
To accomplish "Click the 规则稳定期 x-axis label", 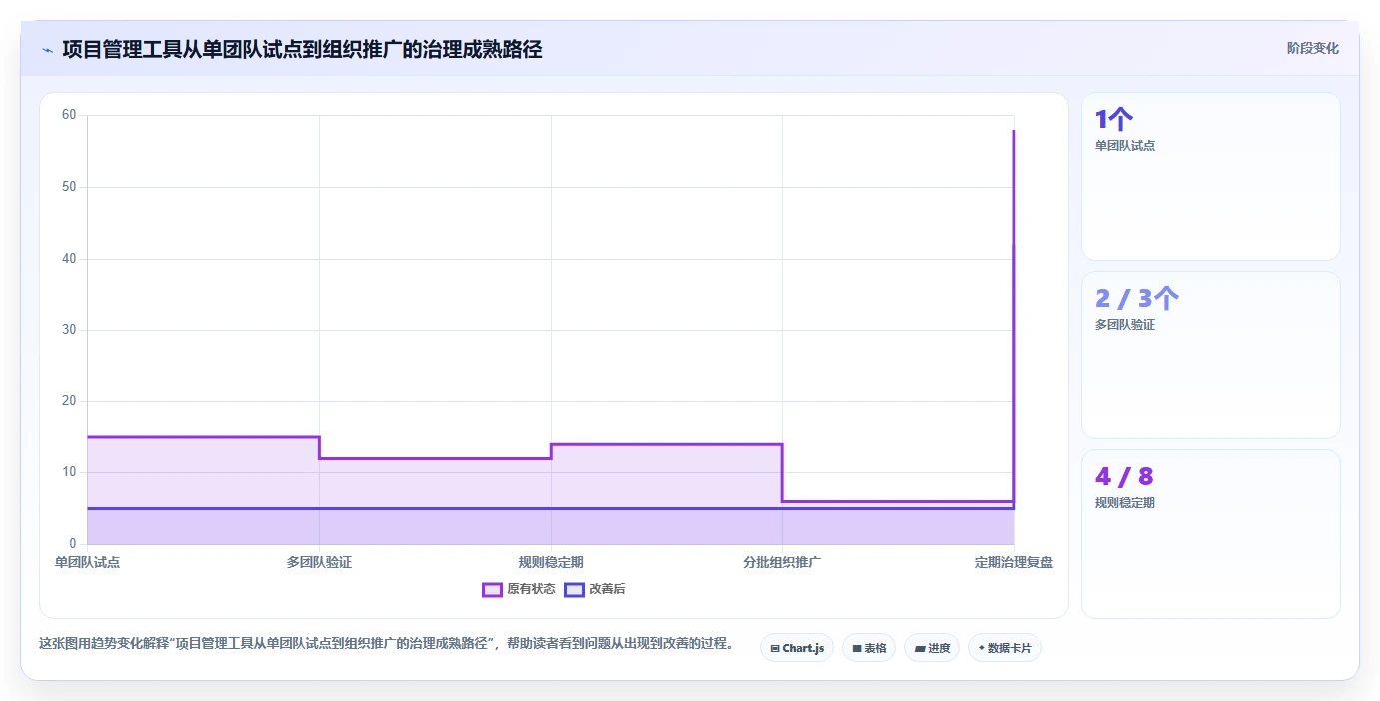I will tap(551, 562).
